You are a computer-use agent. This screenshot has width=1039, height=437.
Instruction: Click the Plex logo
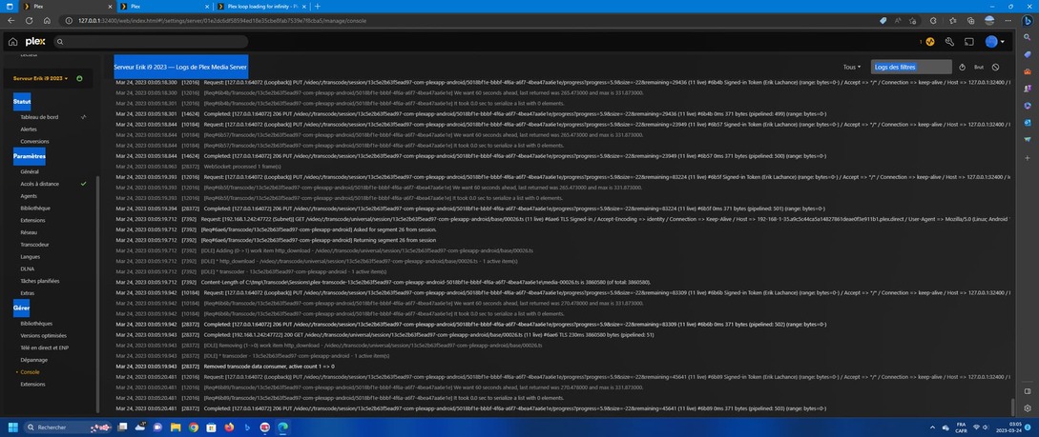pyautogui.click(x=35, y=42)
